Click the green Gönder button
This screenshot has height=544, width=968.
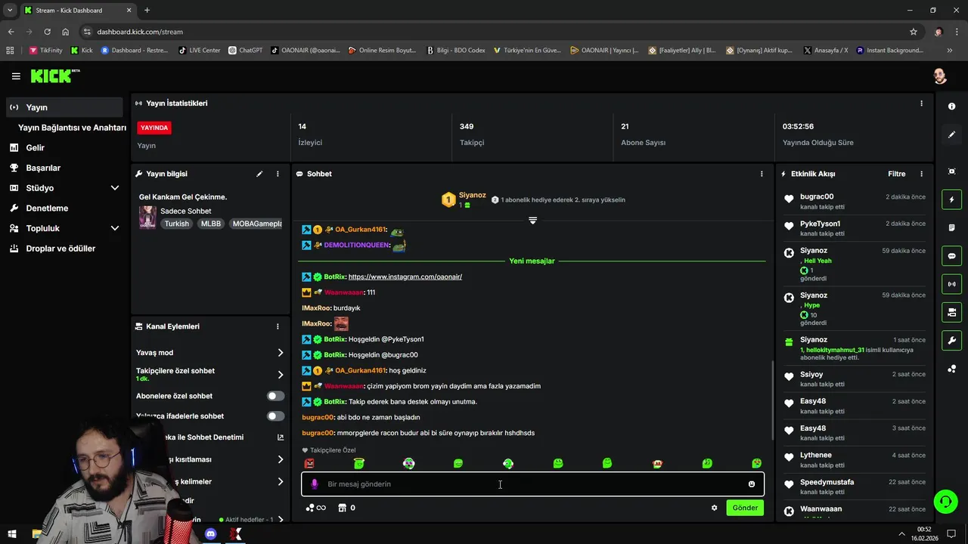click(x=745, y=508)
